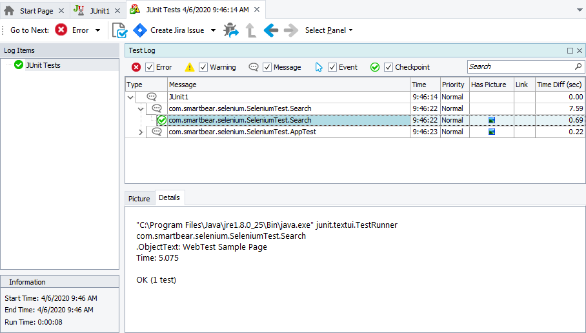Open the tab list dropdown arrow

pos(578,11)
